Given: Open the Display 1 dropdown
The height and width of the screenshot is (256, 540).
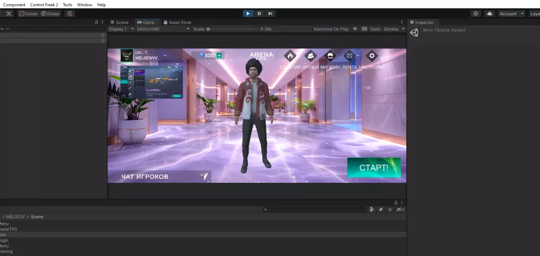Looking at the screenshot, I should (x=119, y=29).
